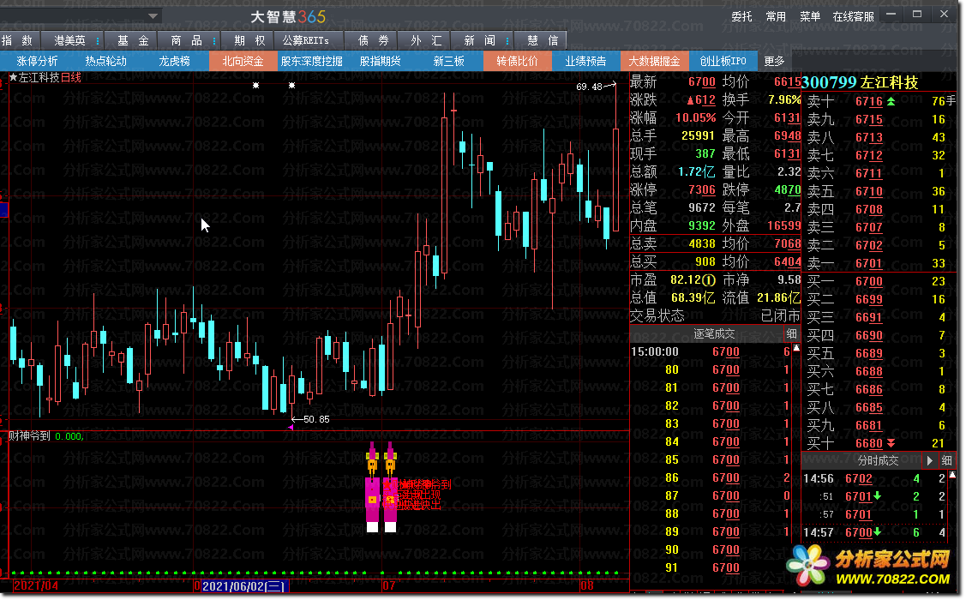Expand the options dots beside 商品
This screenshot has width=966, height=600.
(x=213, y=40)
